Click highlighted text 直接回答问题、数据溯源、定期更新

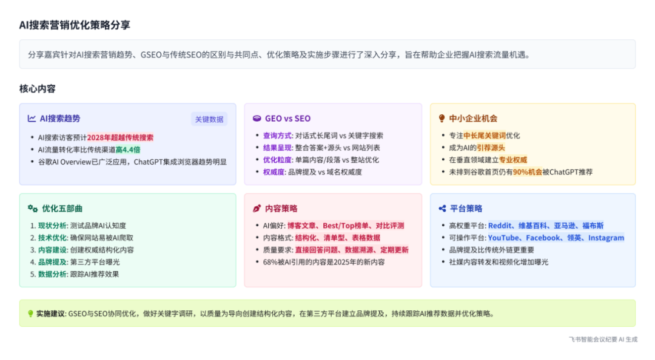[352, 250]
